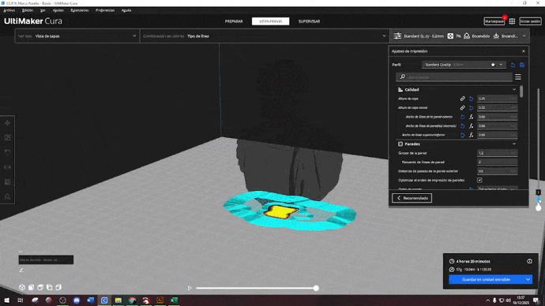Open the Preferencias menu
545x306 pixels.
pos(105,10)
